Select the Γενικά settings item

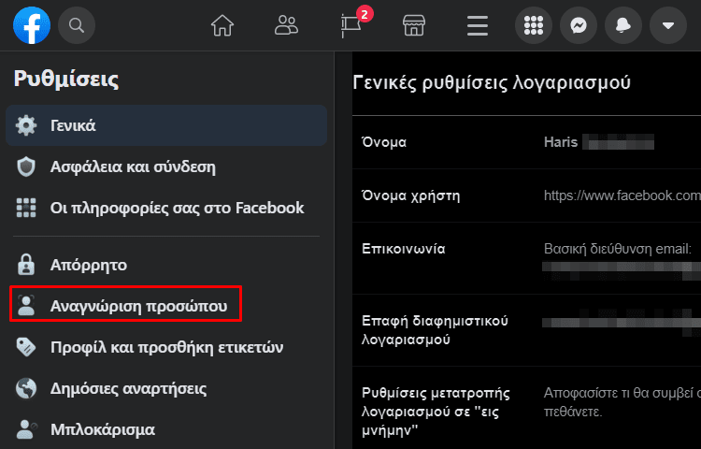[x=166, y=125]
